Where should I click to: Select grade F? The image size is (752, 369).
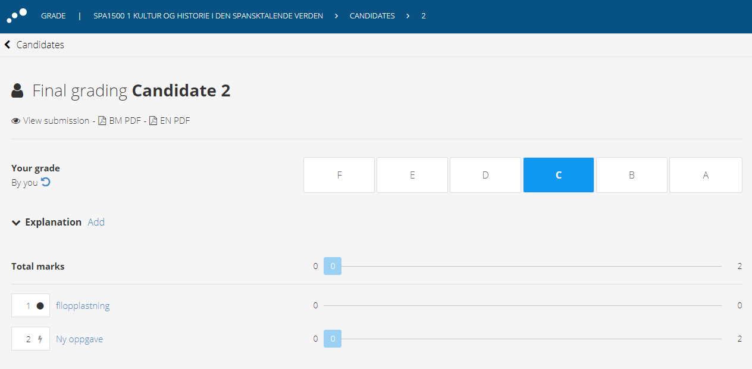tap(339, 175)
